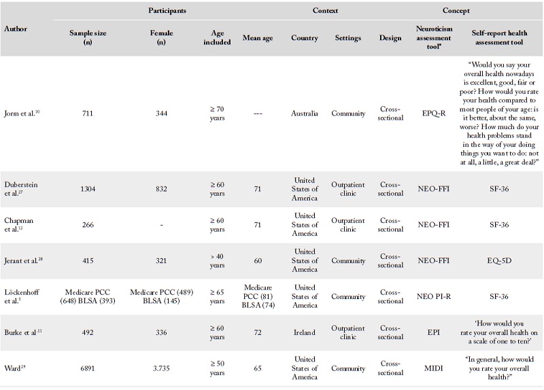Select the "Ireland" country cell

coord(304,332)
